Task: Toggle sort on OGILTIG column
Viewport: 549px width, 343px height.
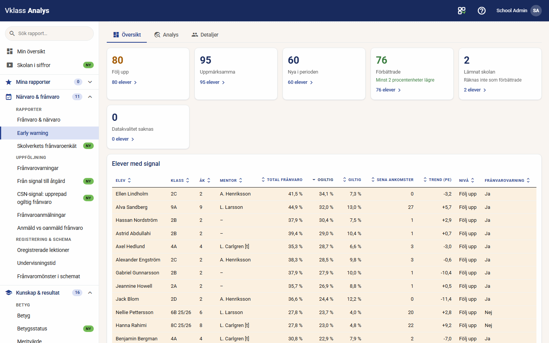Action: (323, 180)
